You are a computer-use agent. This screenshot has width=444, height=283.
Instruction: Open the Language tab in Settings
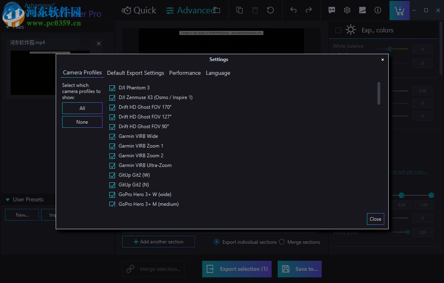218,73
